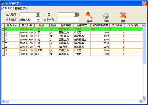
Task: Click the name cell 小刘
Action: pyautogui.click(x=42, y=40)
